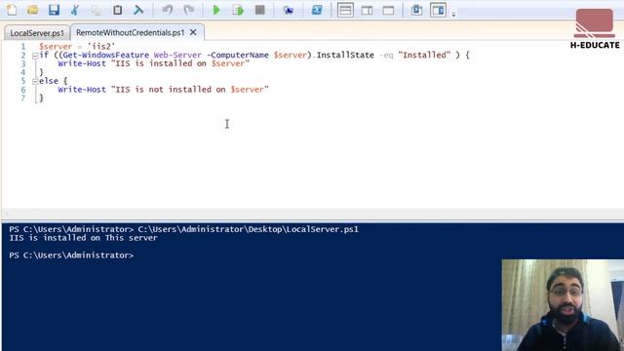The image size is (624, 351).
Task: Show Script Pane on top layout icon
Action: pyautogui.click(x=345, y=10)
